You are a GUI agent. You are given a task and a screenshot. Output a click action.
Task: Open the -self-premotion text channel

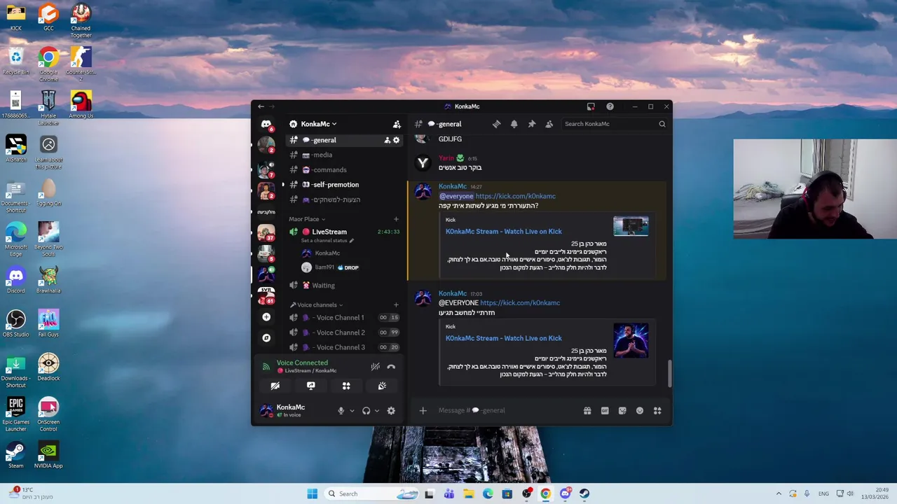click(345, 185)
